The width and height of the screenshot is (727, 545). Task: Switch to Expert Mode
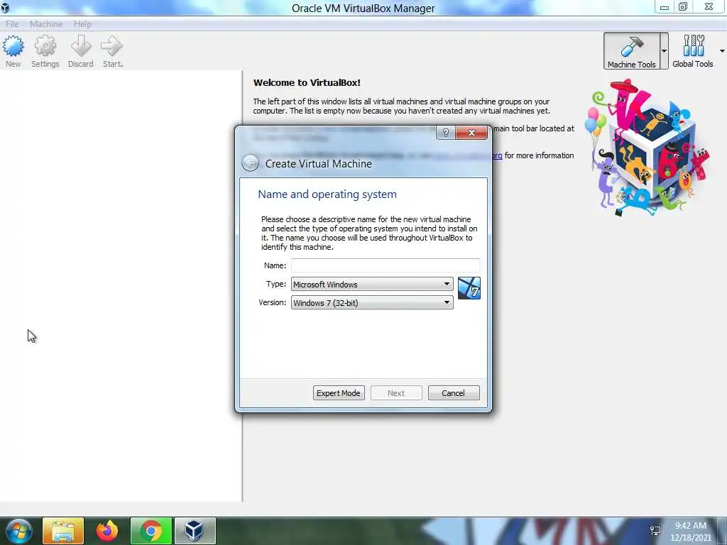339,393
